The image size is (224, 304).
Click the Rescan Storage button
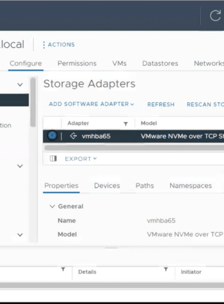[205, 104]
